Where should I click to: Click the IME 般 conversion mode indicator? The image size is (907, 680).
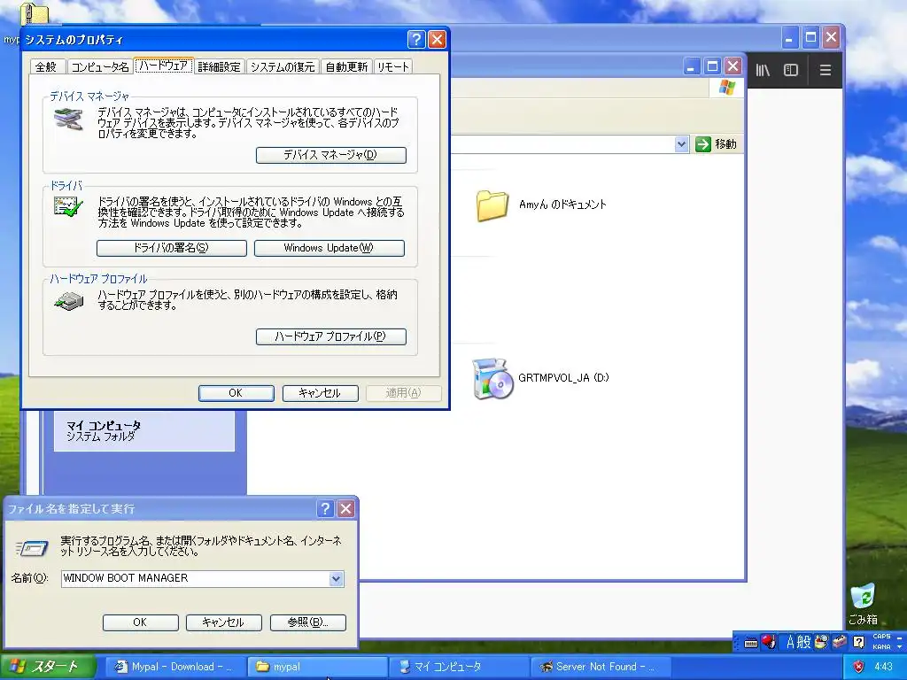[x=804, y=642]
